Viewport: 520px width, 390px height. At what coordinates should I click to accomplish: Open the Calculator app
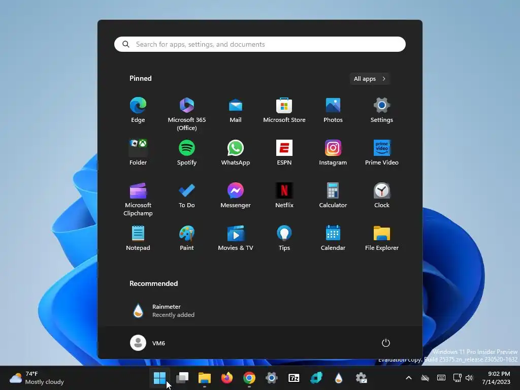point(333,196)
